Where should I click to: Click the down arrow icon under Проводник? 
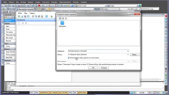coord(26,23)
